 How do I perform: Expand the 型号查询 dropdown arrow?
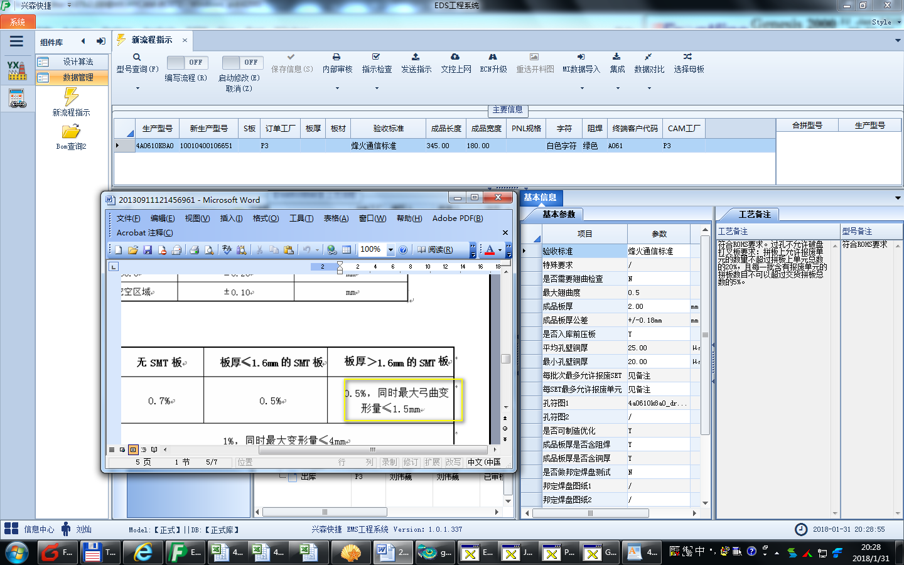137,88
